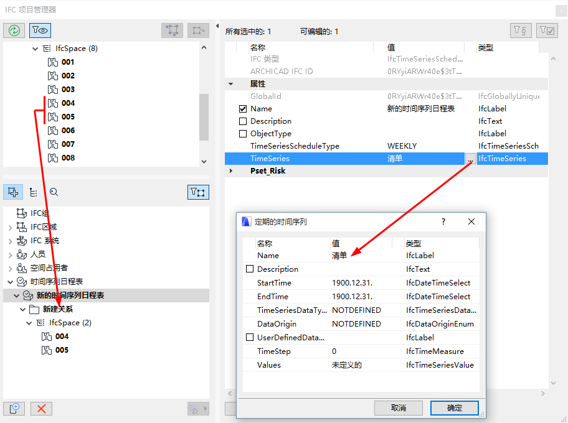This screenshot has height=423, width=568.
Task: Expand the IFC区域 node
Action: click(10, 228)
